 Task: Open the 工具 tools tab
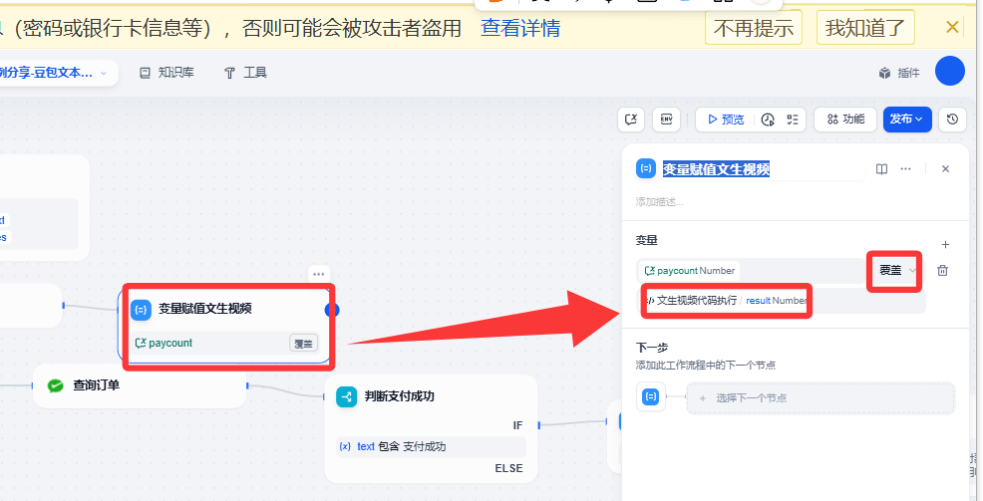click(x=245, y=73)
